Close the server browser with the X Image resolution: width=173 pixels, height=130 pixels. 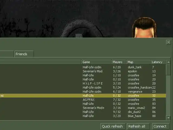point(168,42)
